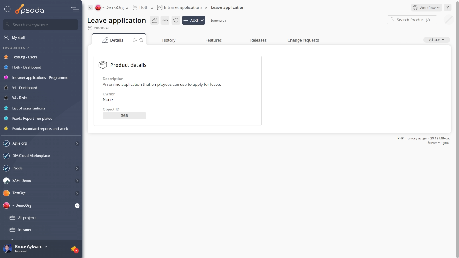Switch to the Change requests tab
The height and width of the screenshot is (258, 459).
click(x=303, y=40)
